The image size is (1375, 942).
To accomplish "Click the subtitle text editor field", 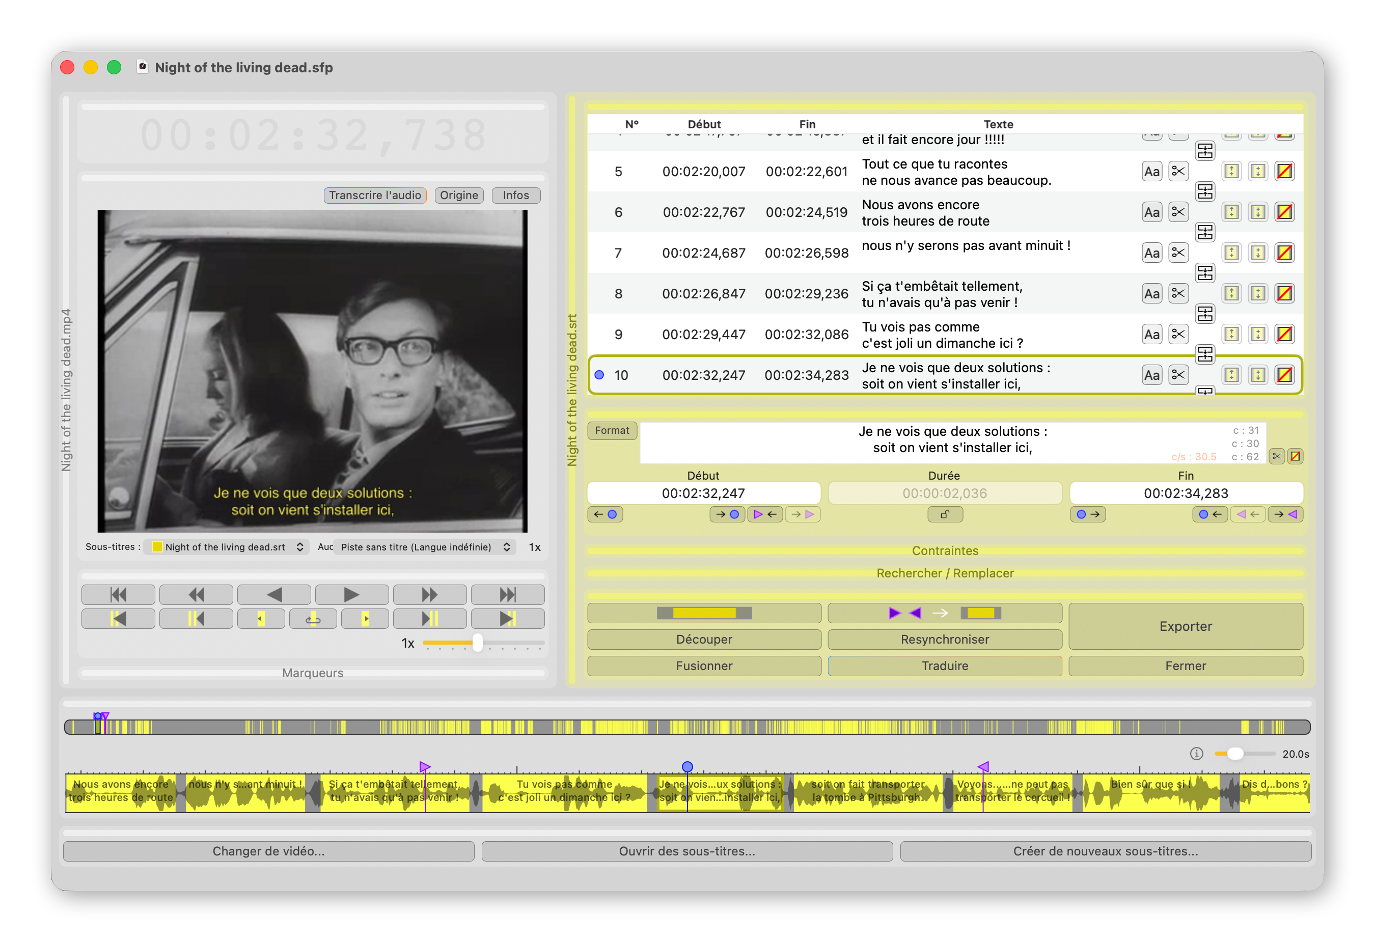I will click(952, 442).
